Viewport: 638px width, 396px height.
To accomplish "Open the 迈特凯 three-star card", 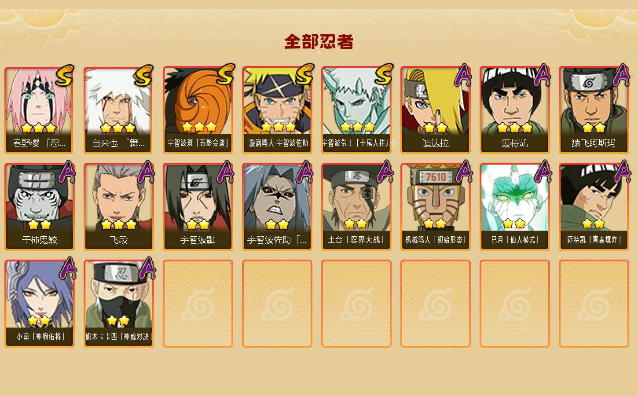I will click(515, 110).
